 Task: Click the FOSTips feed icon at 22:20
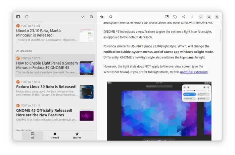click(18, 58)
